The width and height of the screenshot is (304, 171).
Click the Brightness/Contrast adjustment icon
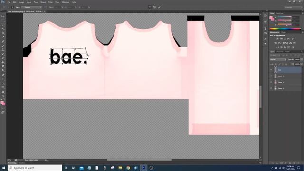pos(277,39)
